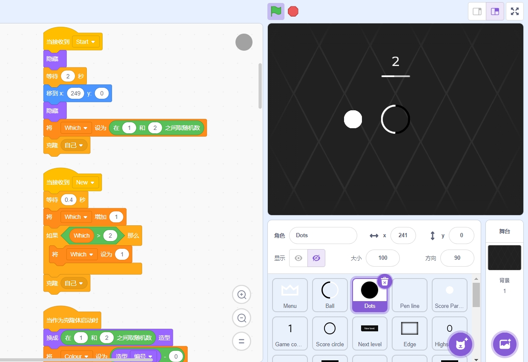
Task: Open Which dropdown in change-by block
Action: [x=76, y=217]
